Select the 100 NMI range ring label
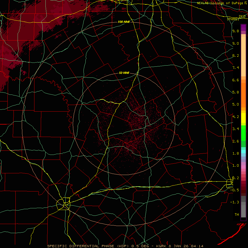 click(x=124, y=22)
